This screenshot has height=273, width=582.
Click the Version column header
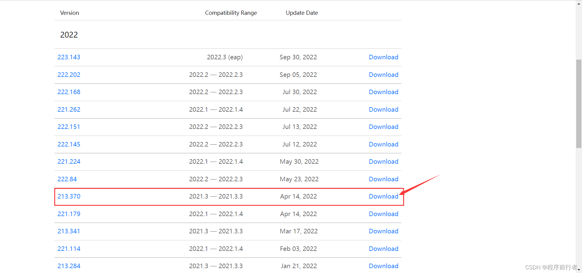[x=69, y=13]
